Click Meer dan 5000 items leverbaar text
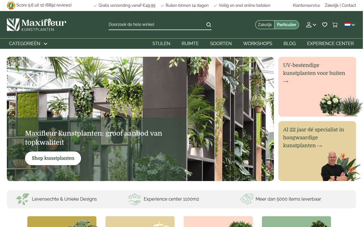 (x=288, y=199)
